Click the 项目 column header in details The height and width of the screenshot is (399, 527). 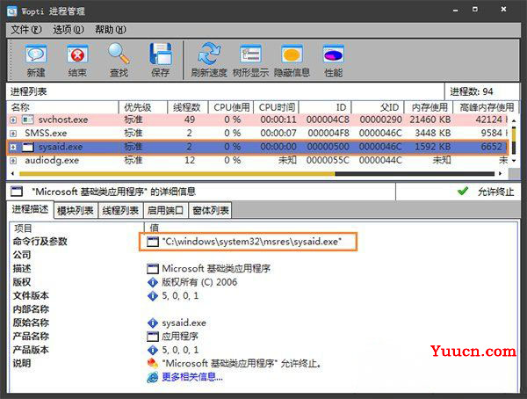[76, 229]
